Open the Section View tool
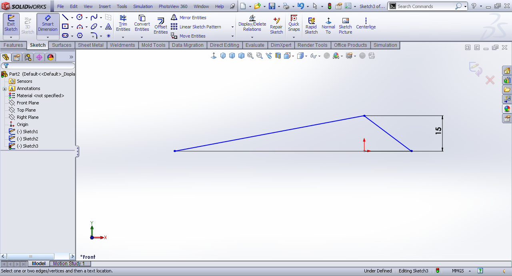This screenshot has width=512, height=276. point(278,56)
